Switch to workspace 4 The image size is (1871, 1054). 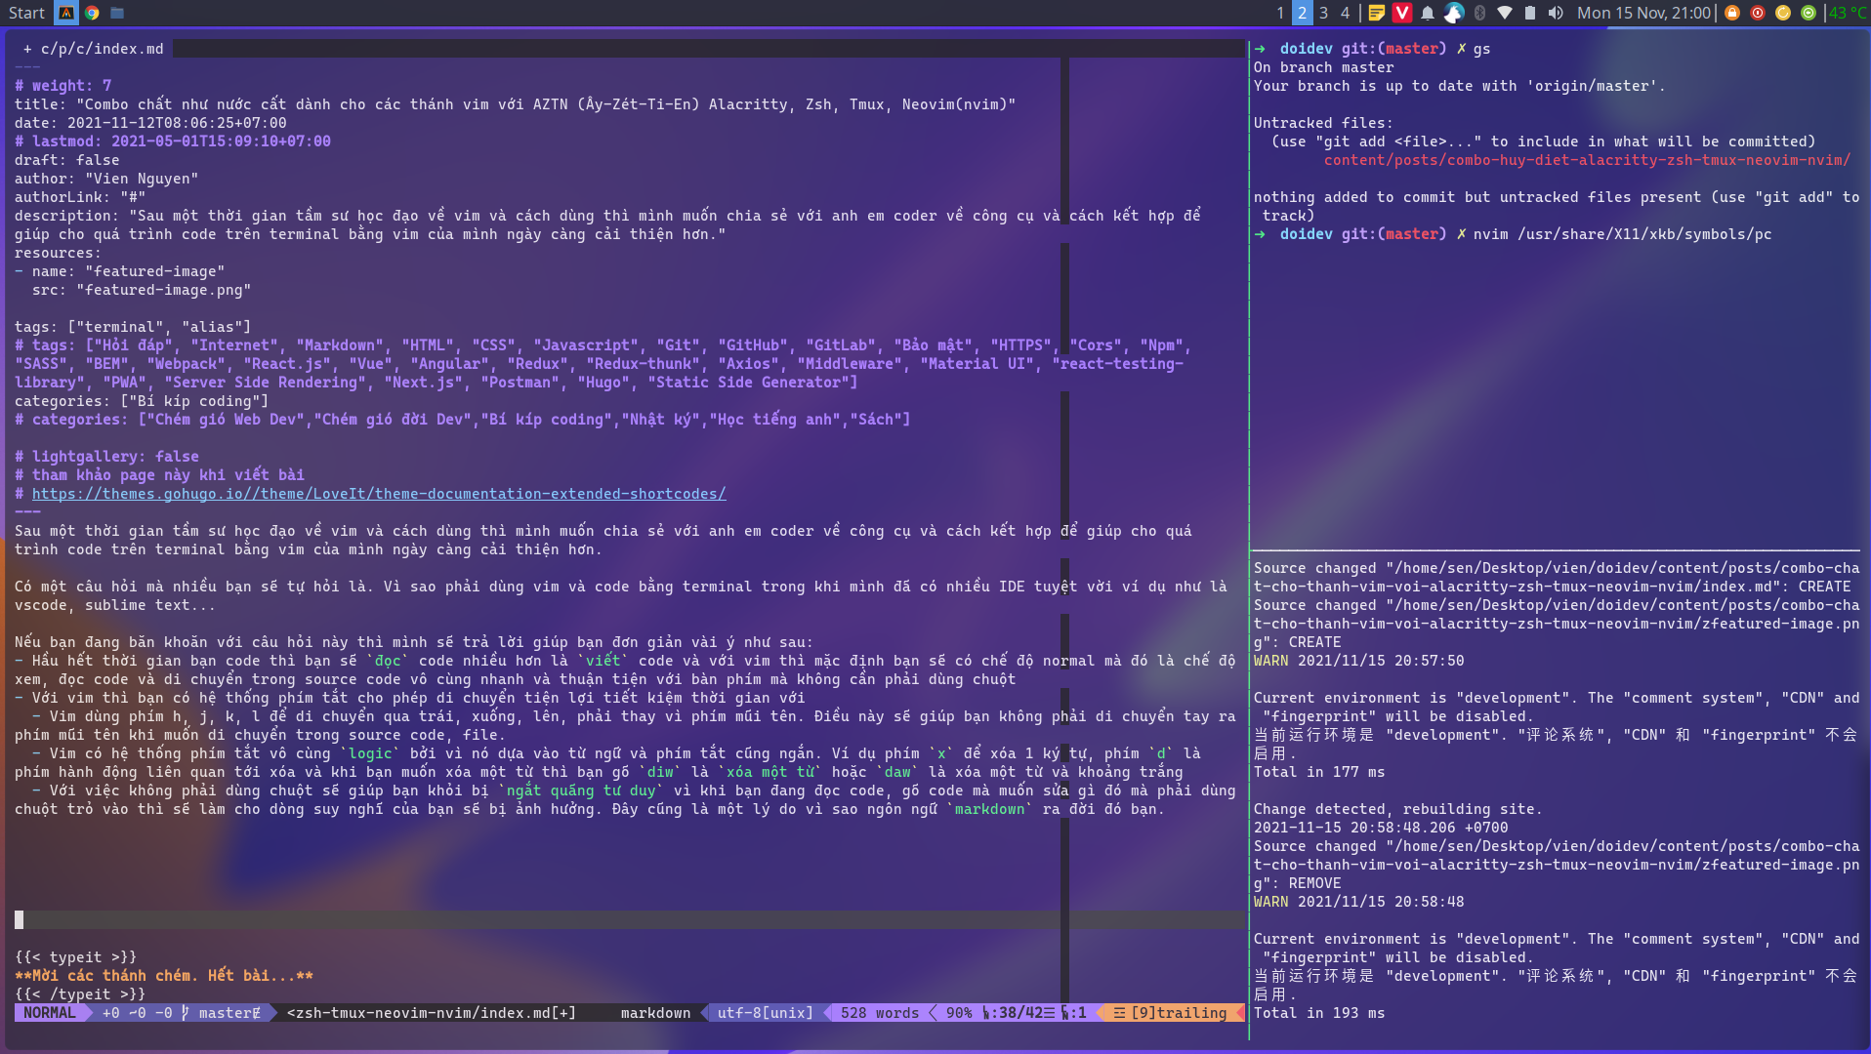pos(1345,13)
